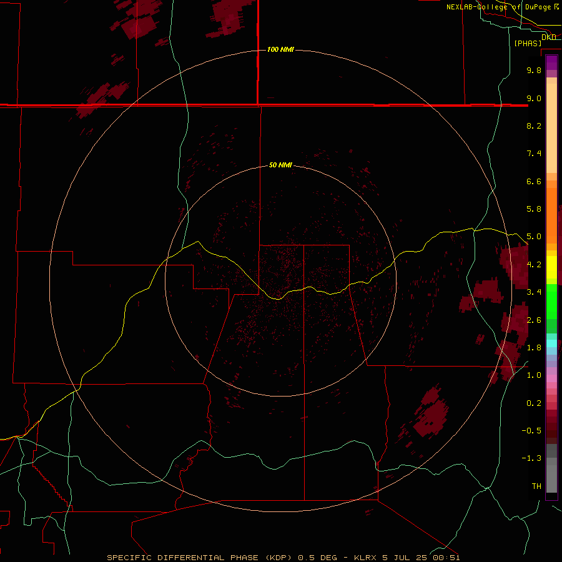
Task: Click the 100 NMI range ring label
Action: coord(280,49)
